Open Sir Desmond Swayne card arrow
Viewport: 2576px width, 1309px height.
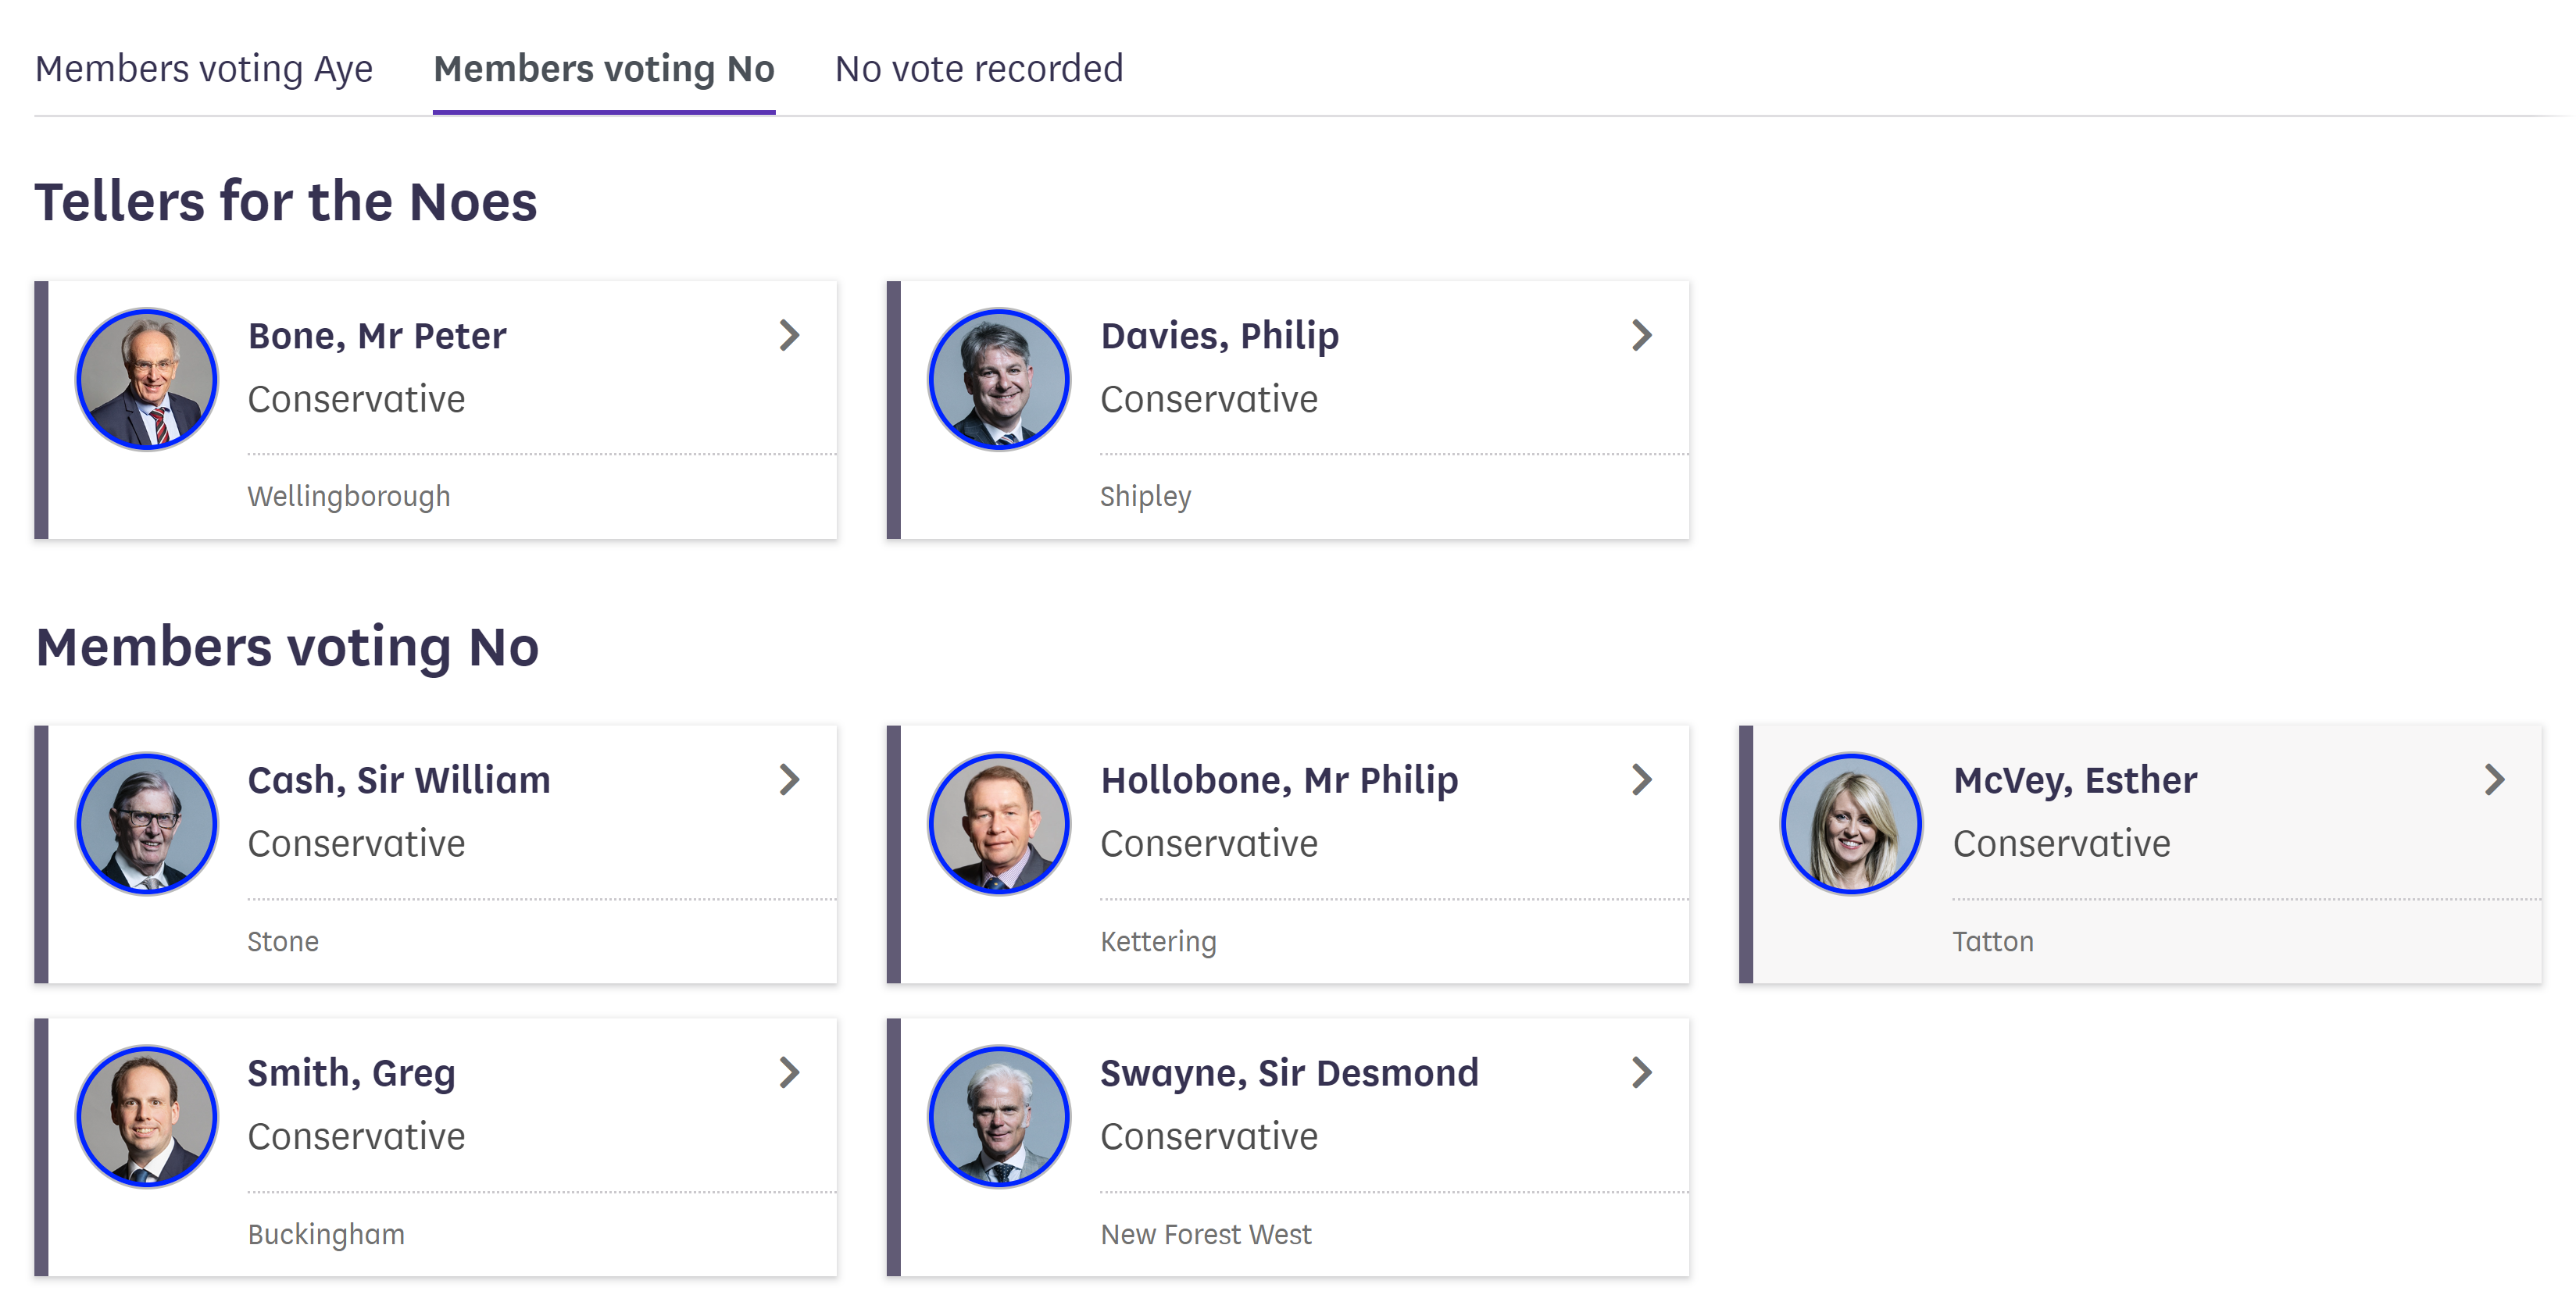click(x=1641, y=1073)
